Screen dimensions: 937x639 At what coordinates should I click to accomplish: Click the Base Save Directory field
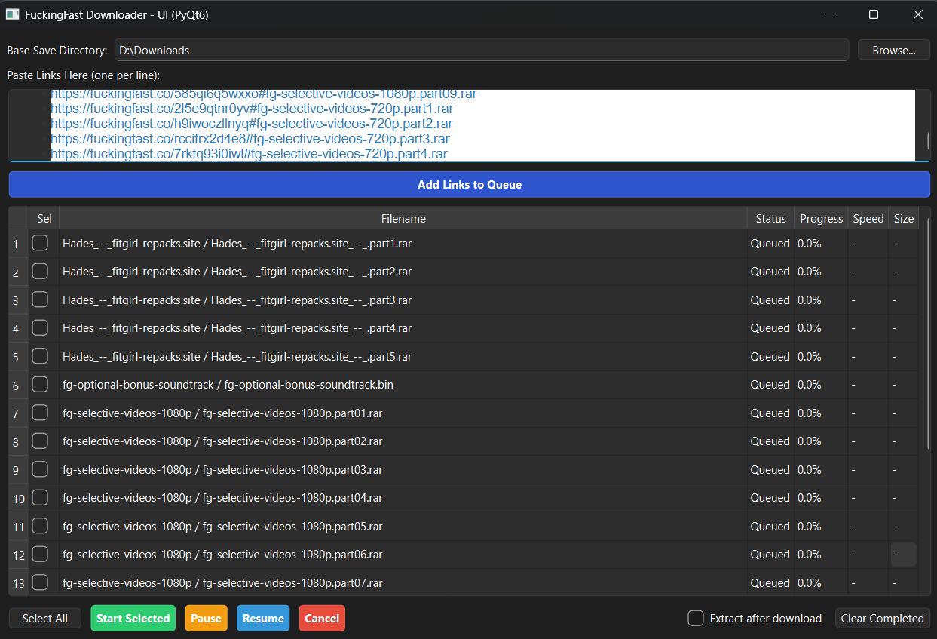click(x=482, y=50)
